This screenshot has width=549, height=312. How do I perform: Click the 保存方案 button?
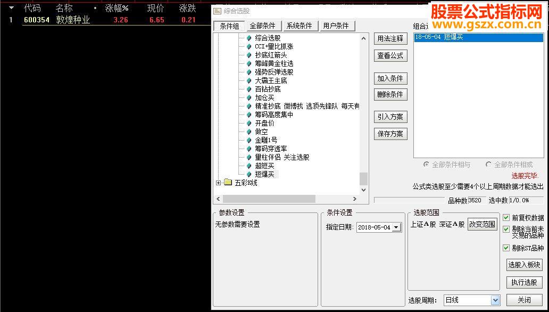[390, 134]
